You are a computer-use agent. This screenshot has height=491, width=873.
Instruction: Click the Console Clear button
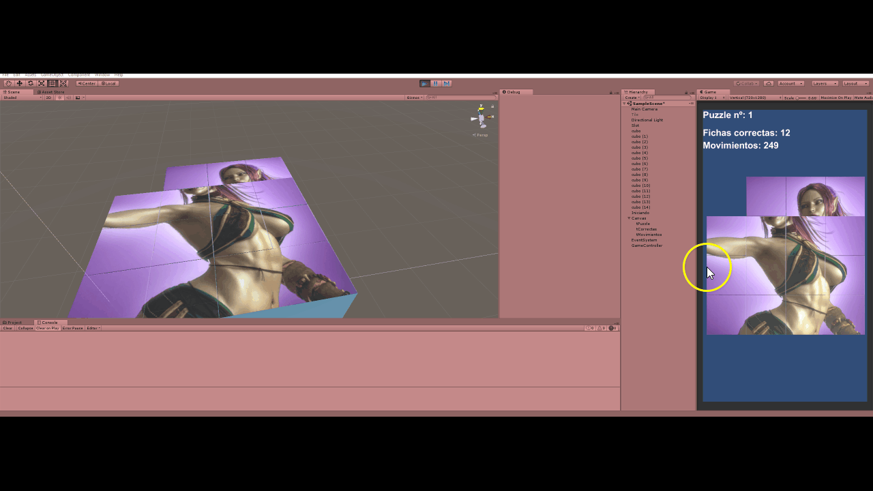(x=8, y=328)
